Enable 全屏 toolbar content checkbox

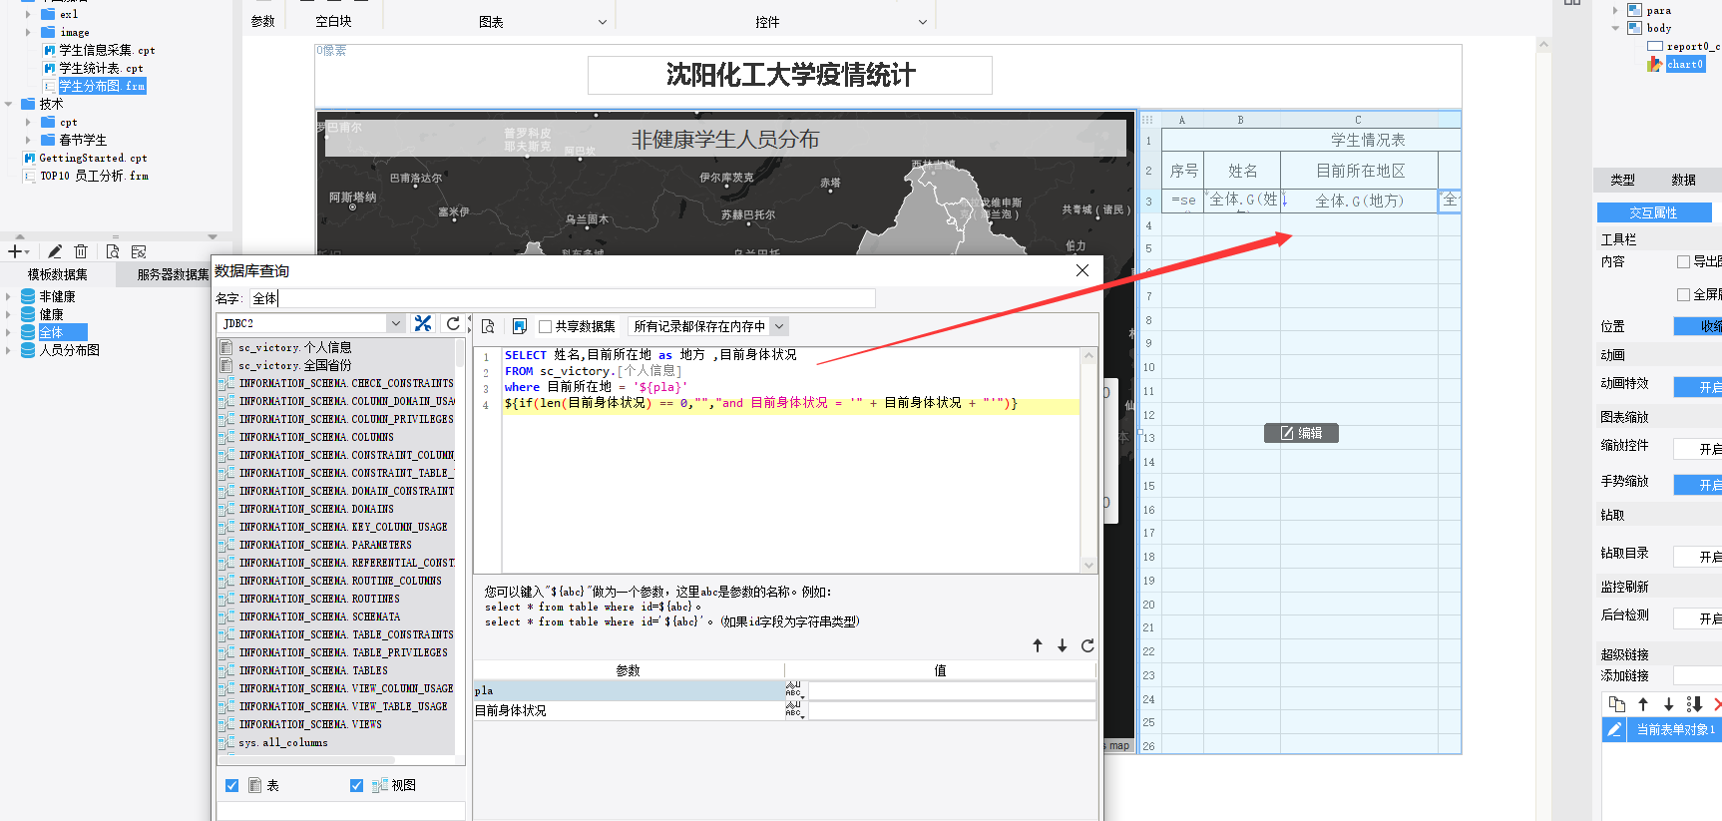1684,294
